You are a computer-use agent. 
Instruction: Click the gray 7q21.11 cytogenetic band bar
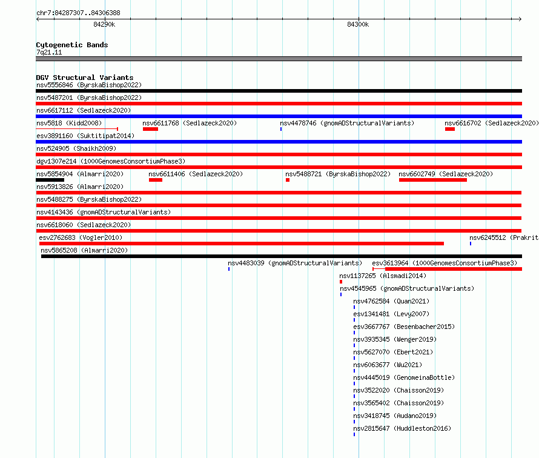(x=279, y=59)
